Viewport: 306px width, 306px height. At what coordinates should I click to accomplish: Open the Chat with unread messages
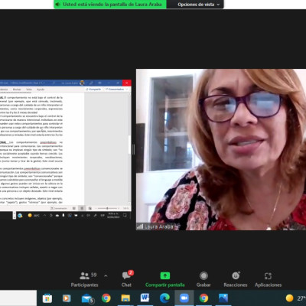tap(127, 279)
